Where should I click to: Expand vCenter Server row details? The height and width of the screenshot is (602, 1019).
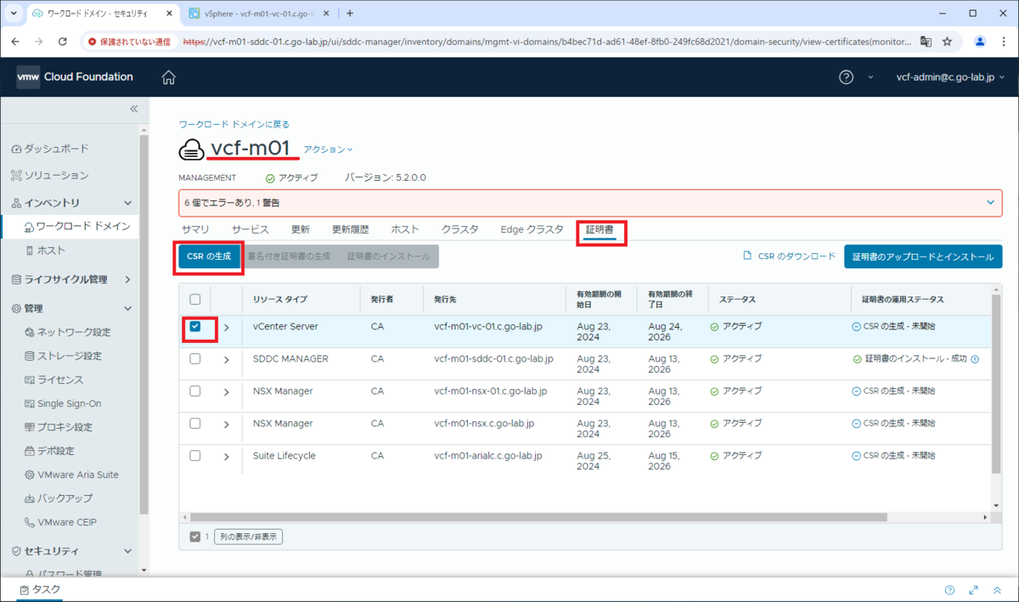point(227,328)
